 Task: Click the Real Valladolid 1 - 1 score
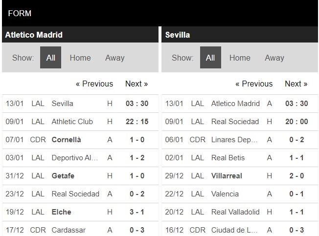(x=296, y=212)
